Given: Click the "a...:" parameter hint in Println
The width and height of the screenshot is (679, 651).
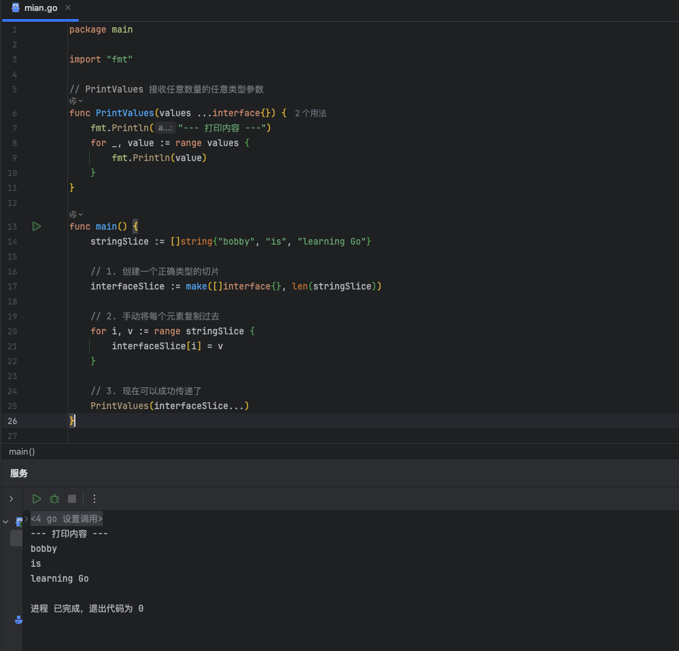Looking at the screenshot, I should (165, 128).
